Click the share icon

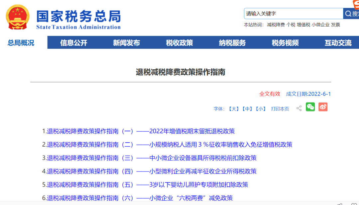pos(299,108)
